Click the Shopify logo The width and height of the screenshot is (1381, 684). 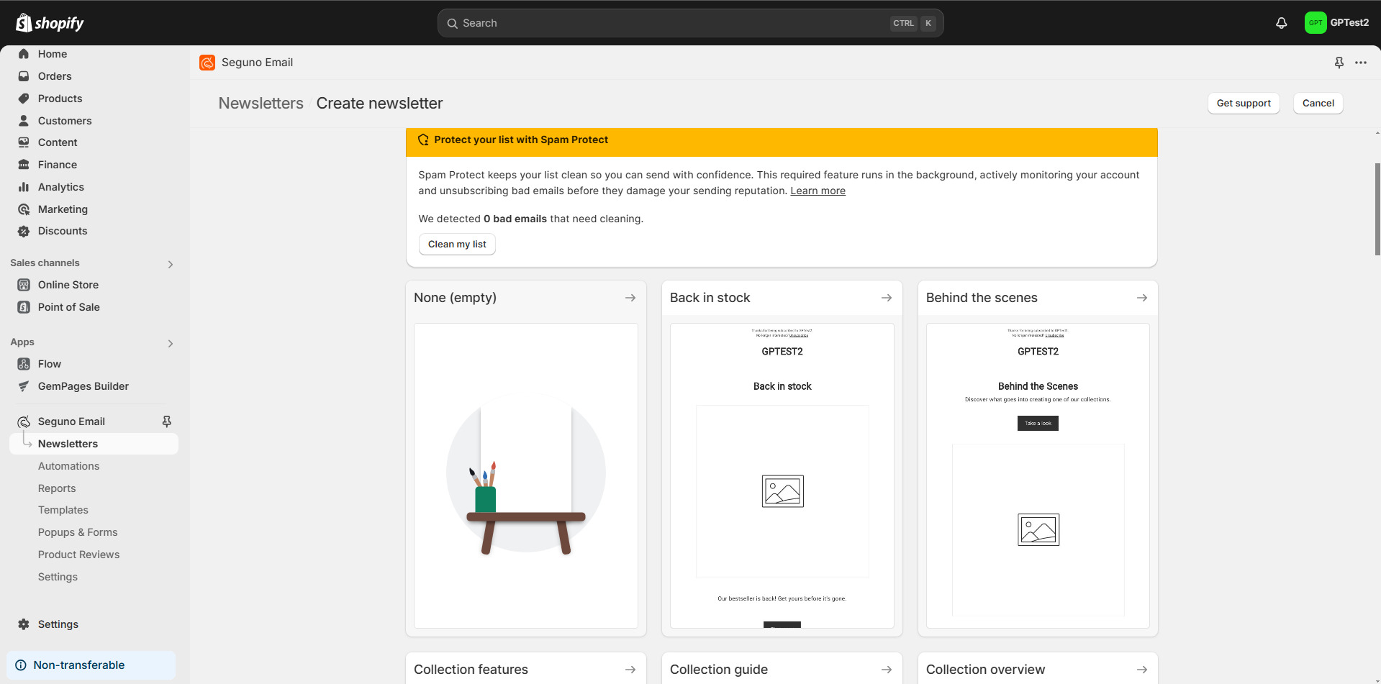point(50,23)
